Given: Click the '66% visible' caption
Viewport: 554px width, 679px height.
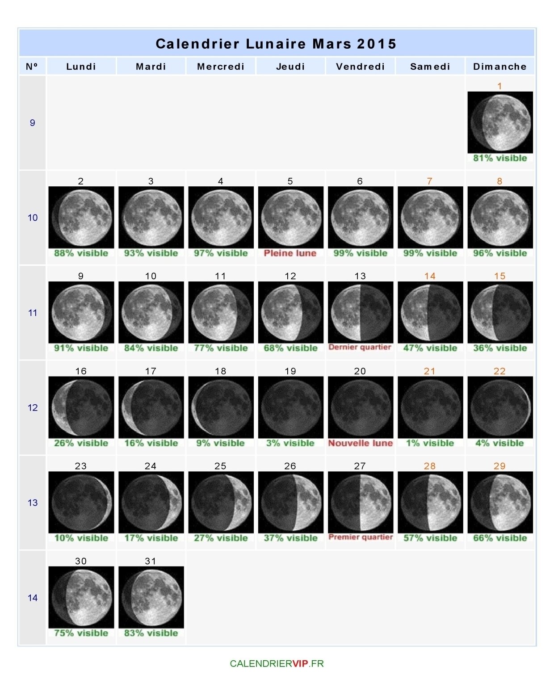Looking at the screenshot, I should pyautogui.click(x=500, y=538).
